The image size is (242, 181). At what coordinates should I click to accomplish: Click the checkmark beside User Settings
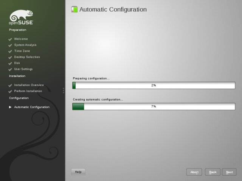pyautogui.click(x=10, y=69)
